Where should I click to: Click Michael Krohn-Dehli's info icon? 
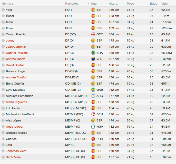click(x=3, y=114)
